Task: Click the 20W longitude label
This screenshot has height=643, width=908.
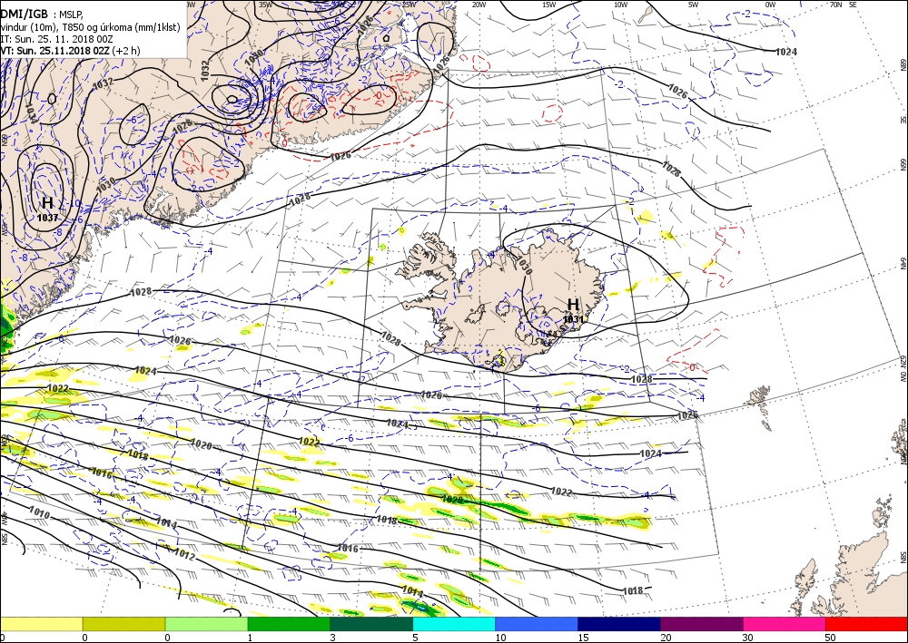Action: [x=479, y=5]
